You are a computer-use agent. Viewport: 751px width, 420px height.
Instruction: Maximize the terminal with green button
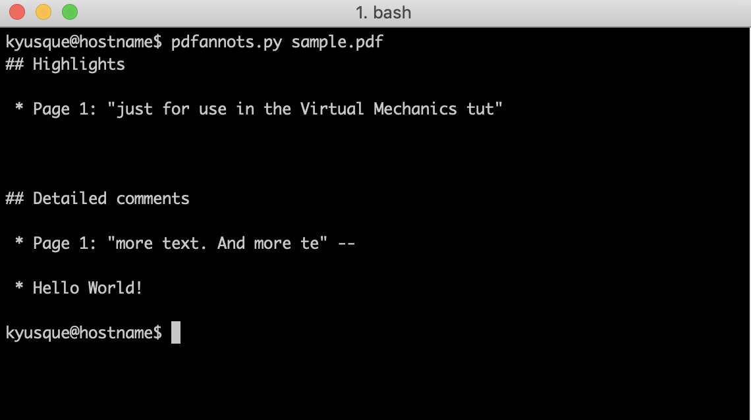tap(70, 12)
